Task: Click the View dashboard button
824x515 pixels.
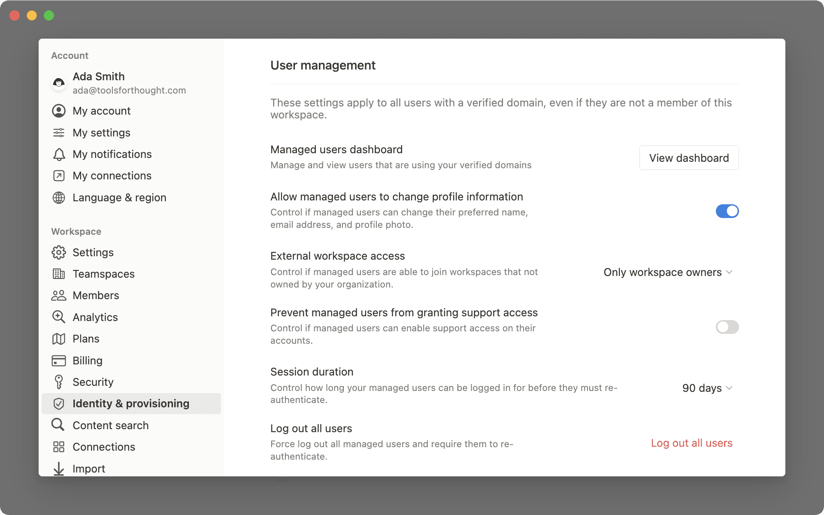Action: 688,158
